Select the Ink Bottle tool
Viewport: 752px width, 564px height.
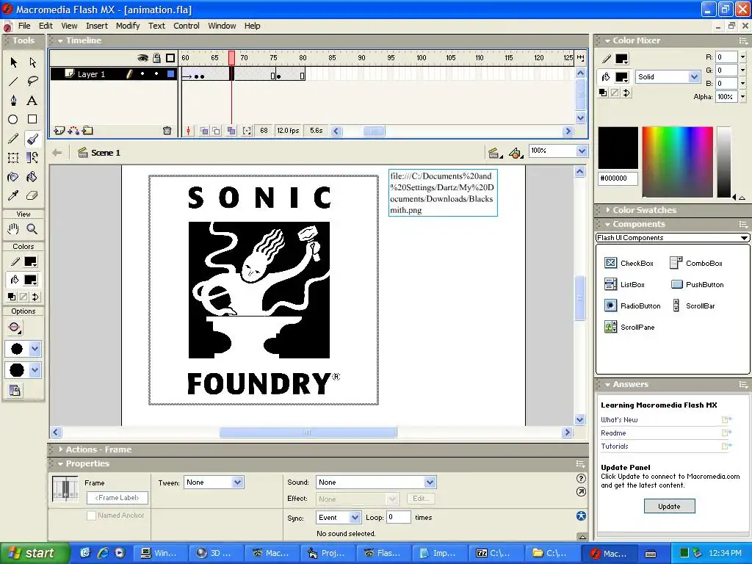(13, 177)
